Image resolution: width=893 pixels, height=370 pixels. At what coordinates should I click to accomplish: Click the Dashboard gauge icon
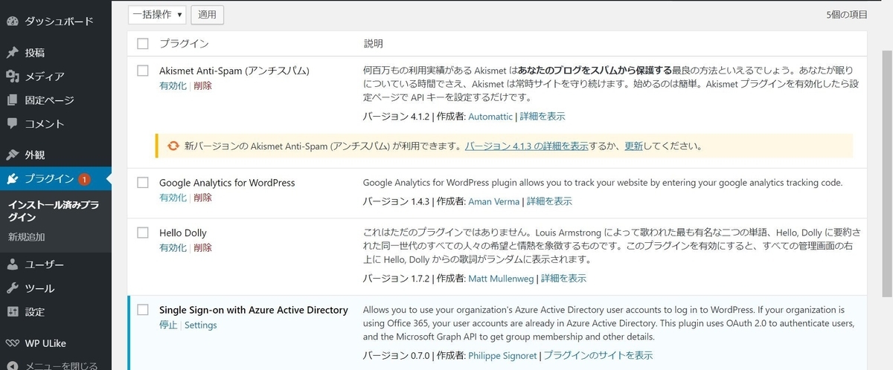[12, 21]
